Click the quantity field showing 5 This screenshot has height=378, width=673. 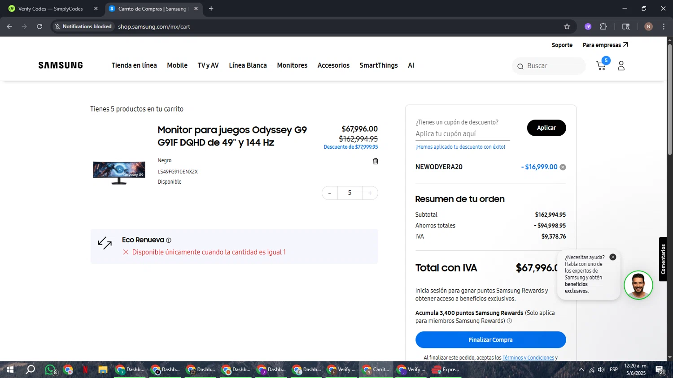[350, 193]
